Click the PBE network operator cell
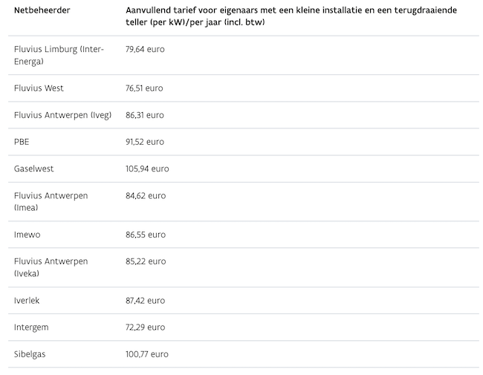483x375 pixels. click(x=22, y=142)
